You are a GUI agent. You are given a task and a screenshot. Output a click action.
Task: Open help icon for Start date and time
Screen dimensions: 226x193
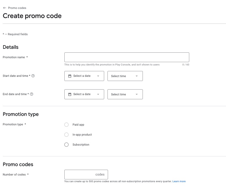(x=33, y=76)
